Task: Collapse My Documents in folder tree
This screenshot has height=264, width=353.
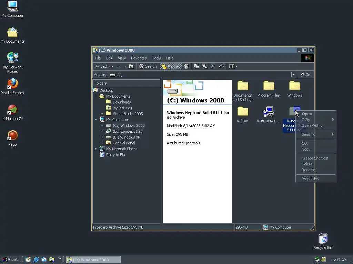Action: coord(96,96)
